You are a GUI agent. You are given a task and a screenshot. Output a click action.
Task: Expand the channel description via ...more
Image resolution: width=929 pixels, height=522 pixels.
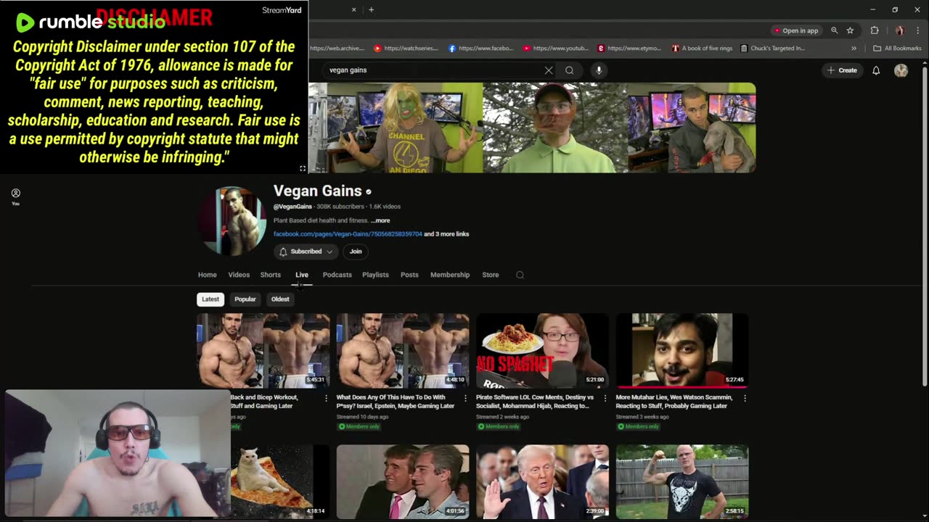coord(381,220)
